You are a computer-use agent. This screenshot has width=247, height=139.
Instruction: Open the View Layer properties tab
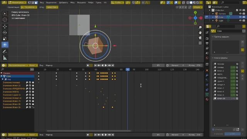[207, 48]
